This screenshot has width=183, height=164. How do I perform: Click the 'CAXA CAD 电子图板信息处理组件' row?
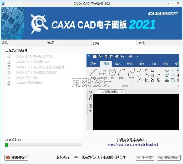(x=40, y=67)
